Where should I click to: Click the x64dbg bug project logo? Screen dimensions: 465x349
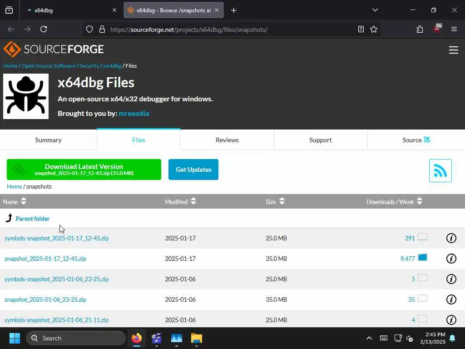click(x=26, y=96)
